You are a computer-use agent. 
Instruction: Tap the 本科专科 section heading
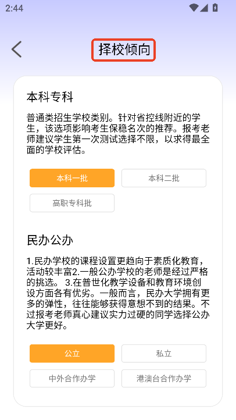click(50, 97)
